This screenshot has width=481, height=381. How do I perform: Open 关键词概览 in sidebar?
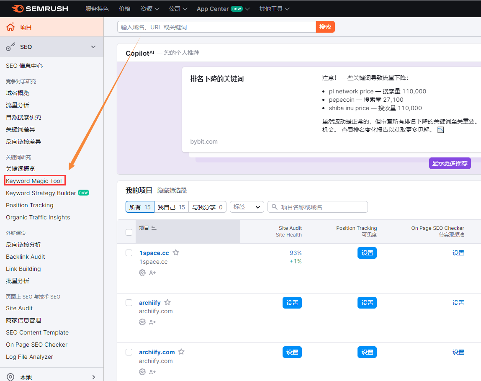pos(21,168)
